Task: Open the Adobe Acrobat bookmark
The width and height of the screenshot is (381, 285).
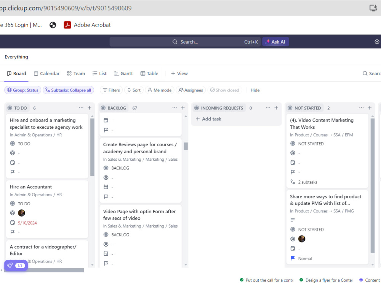Action: [x=87, y=25]
